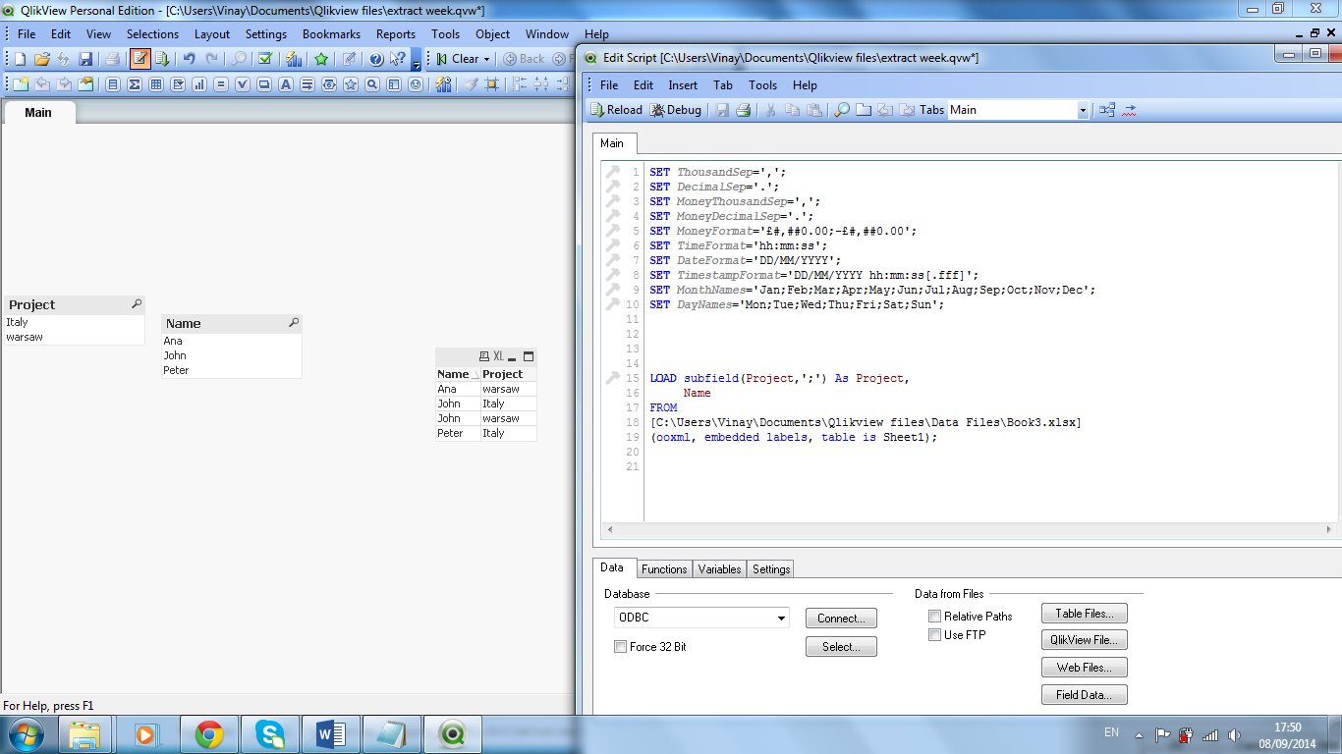
Task: Open the ODBC database dropdown
Action: point(782,618)
